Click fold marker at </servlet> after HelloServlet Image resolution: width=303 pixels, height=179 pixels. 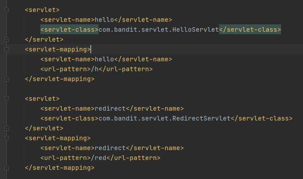click(6, 39)
